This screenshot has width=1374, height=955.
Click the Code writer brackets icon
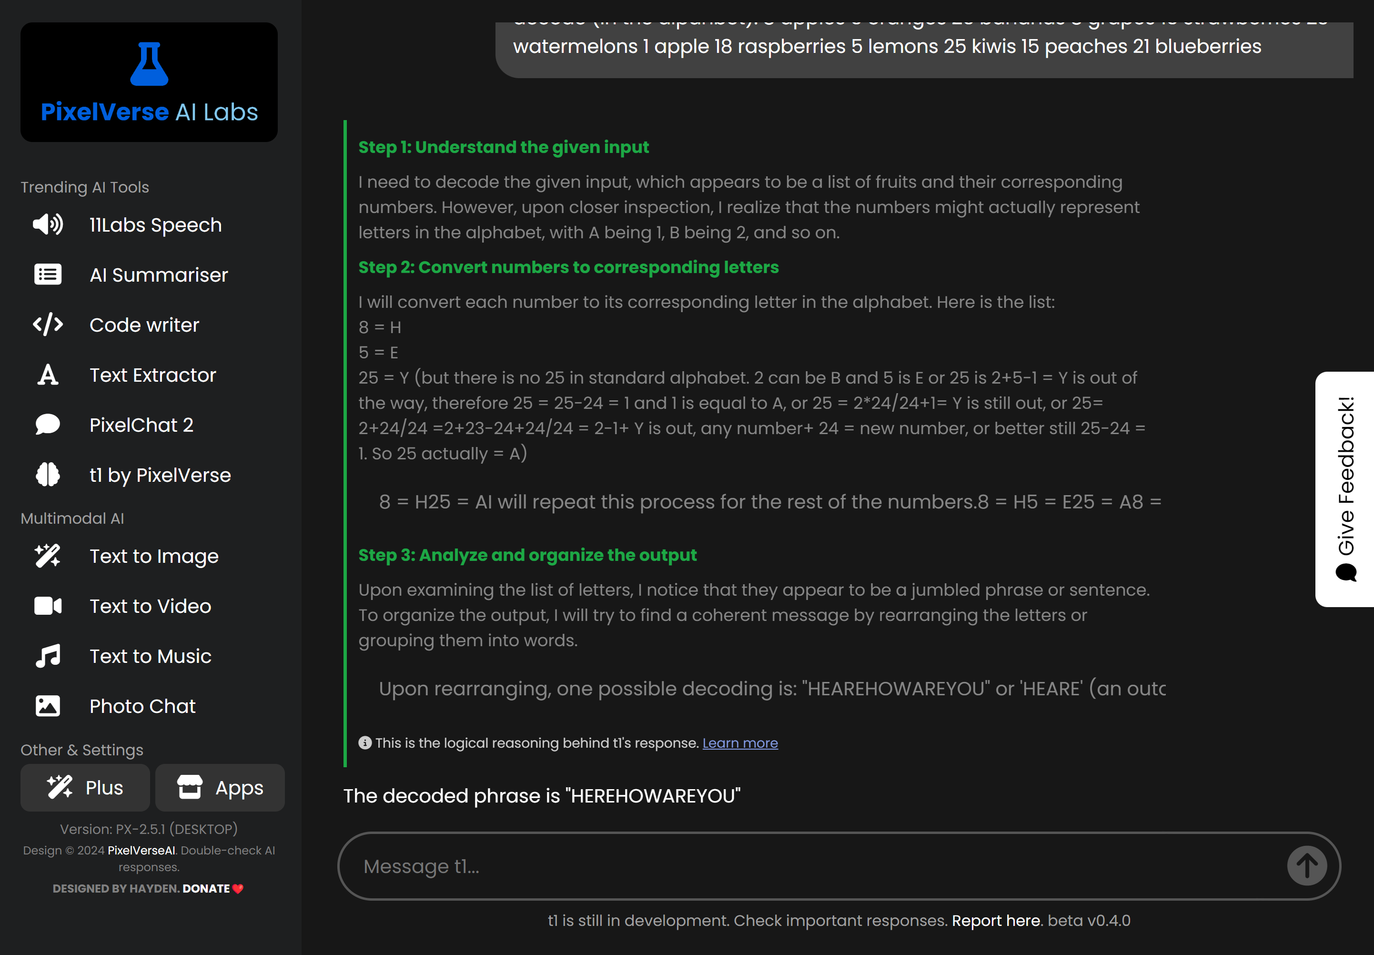(x=48, y=325)
